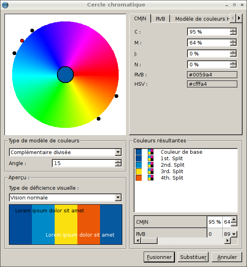Click the J percentage field
The width and height of the screenshot is (247, 267).
(209, 54)
